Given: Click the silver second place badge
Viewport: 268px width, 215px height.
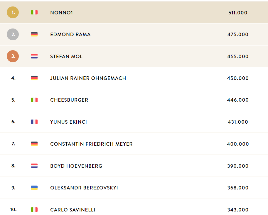Looking at the screenshot, I should click(13, 34).
